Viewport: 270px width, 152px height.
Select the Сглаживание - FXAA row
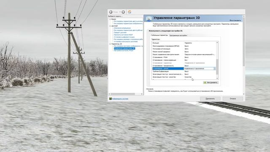point(184,57)
